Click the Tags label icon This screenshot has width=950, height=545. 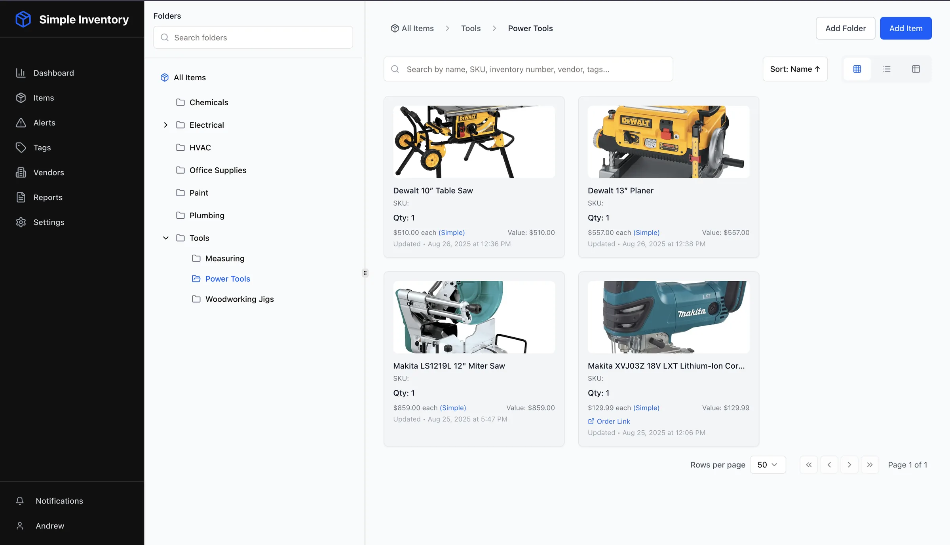(21, 148)
